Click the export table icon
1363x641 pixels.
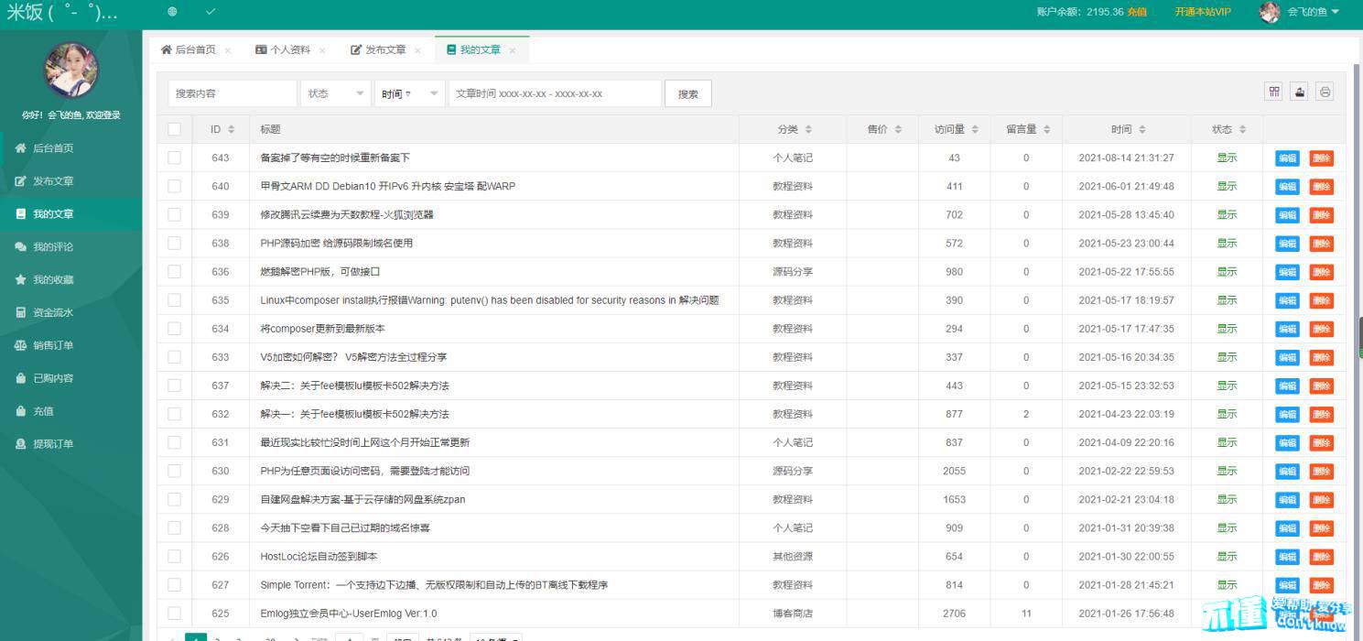pos(1299,92)
